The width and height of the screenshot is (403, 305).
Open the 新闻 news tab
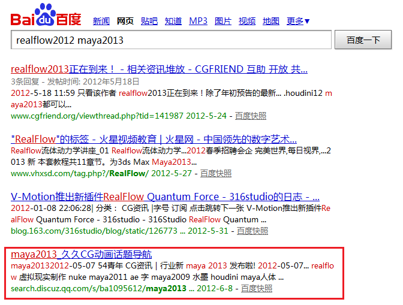pos(101,21)
